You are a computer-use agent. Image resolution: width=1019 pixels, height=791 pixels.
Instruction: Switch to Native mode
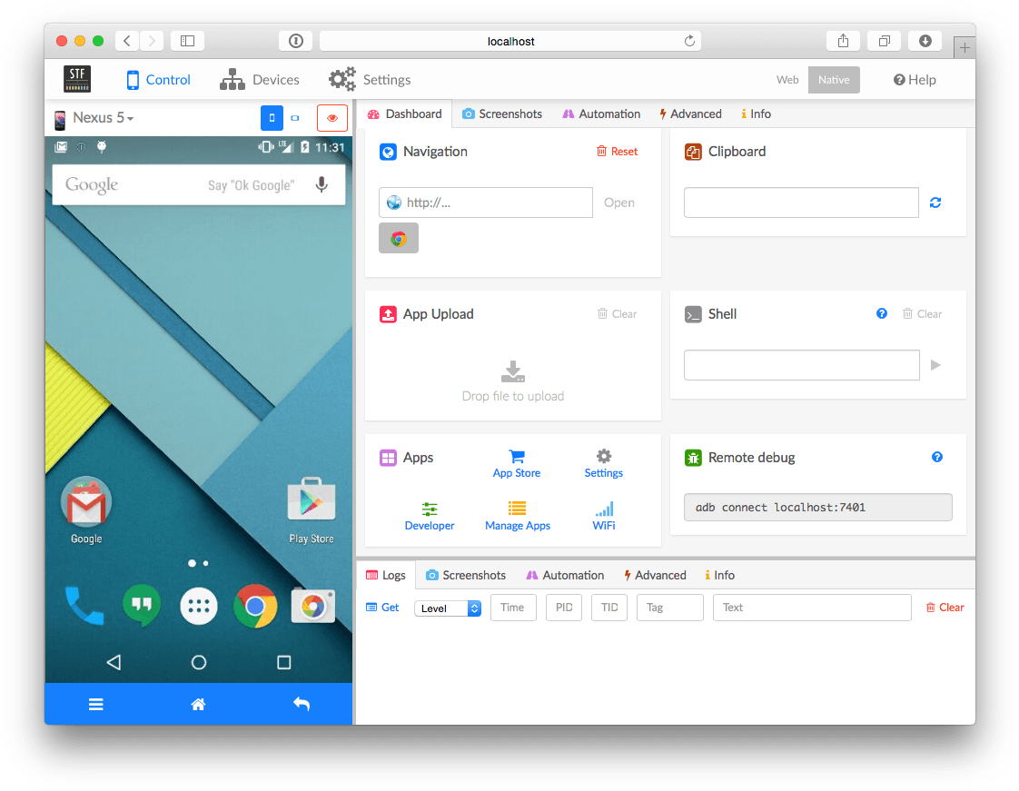tap(834, 79)
